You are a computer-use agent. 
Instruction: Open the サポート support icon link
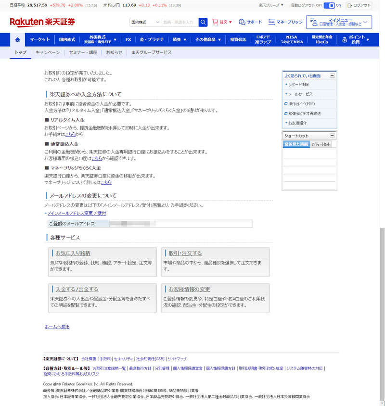pos(250,22)
